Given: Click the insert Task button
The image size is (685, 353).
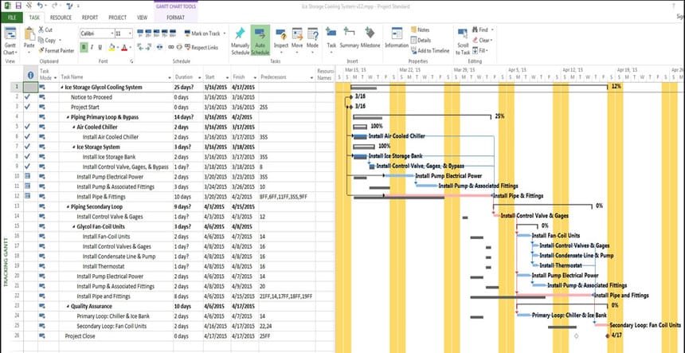Looking at the screenshot, I should pyautogui.click(x=331, y=39).
